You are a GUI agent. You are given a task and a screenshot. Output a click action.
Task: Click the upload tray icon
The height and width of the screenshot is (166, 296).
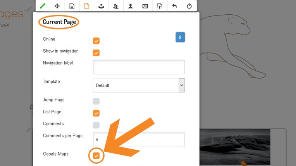point(101,6)
